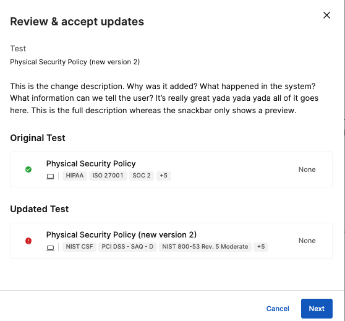Open the original Physical Security Policy test title
This screenshot has height=321, width=345.
point(91,163)
